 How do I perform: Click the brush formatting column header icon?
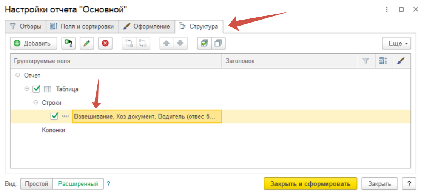(x=401, y=61)
